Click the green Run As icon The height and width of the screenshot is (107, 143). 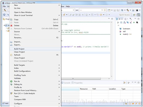(x=11, y=81)
